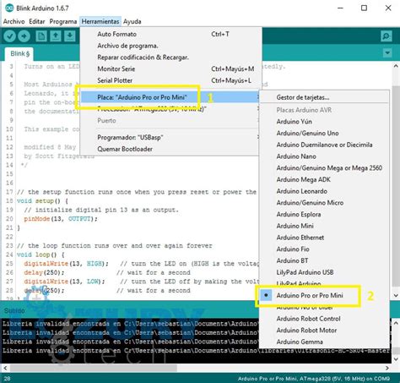
Task: Click code line 'void setup() {'
Action: (x=42, y=201)
